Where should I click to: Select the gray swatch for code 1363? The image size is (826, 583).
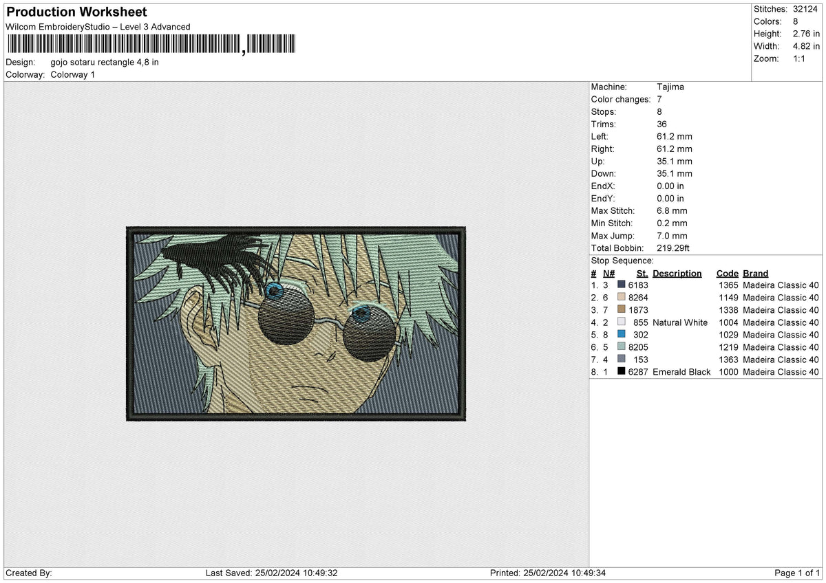tap(622, 360)
